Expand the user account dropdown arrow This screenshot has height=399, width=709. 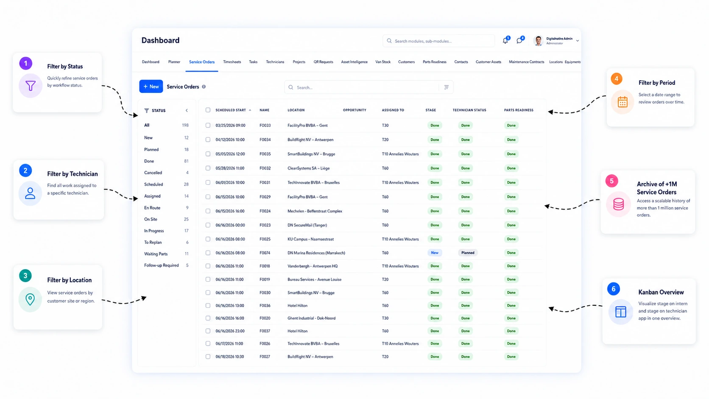click(x=577, y=41)
